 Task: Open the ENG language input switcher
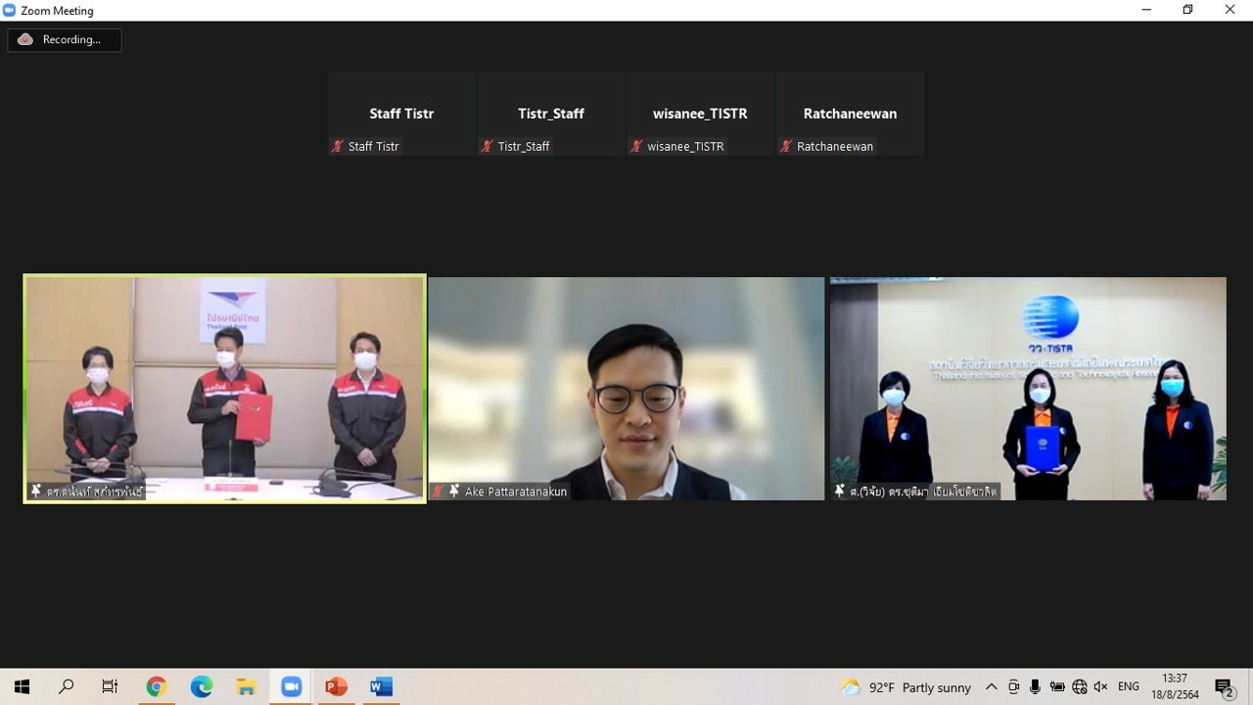point(1129,687)
